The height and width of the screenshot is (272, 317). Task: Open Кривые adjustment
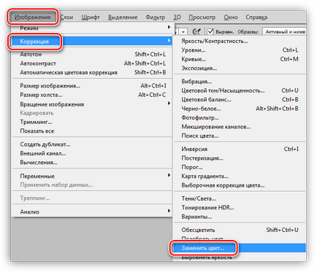click(240, 59)
